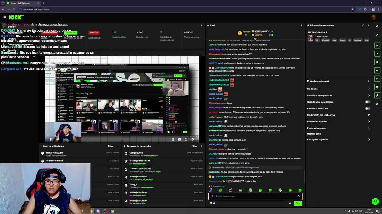The width and height of the screenshot is (382, 214).
Task: Open Acciones de moderador three-dot menu
Action: (201, 146)
